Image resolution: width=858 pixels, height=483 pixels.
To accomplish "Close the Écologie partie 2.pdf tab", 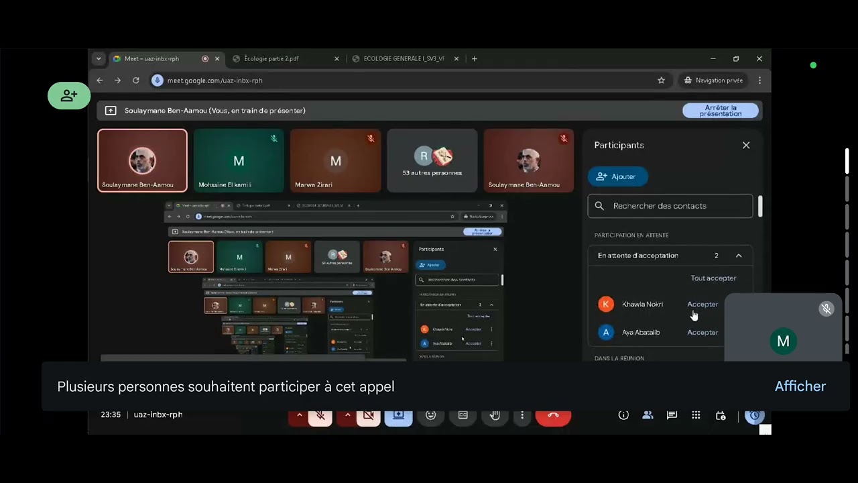I will point(336,59).
